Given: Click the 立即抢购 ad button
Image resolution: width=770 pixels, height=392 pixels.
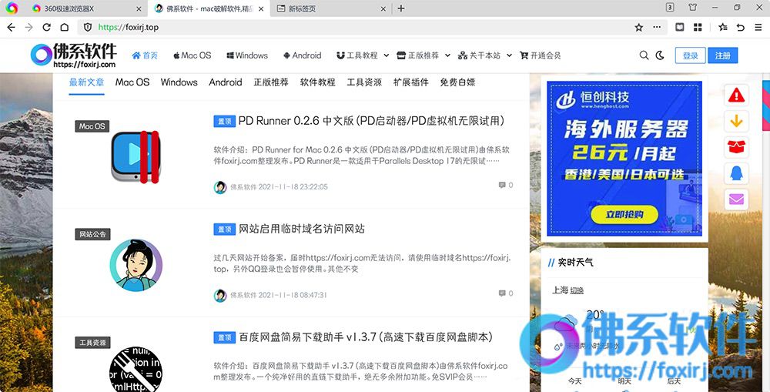Looking at the screenshot, I should click(624, 214).
